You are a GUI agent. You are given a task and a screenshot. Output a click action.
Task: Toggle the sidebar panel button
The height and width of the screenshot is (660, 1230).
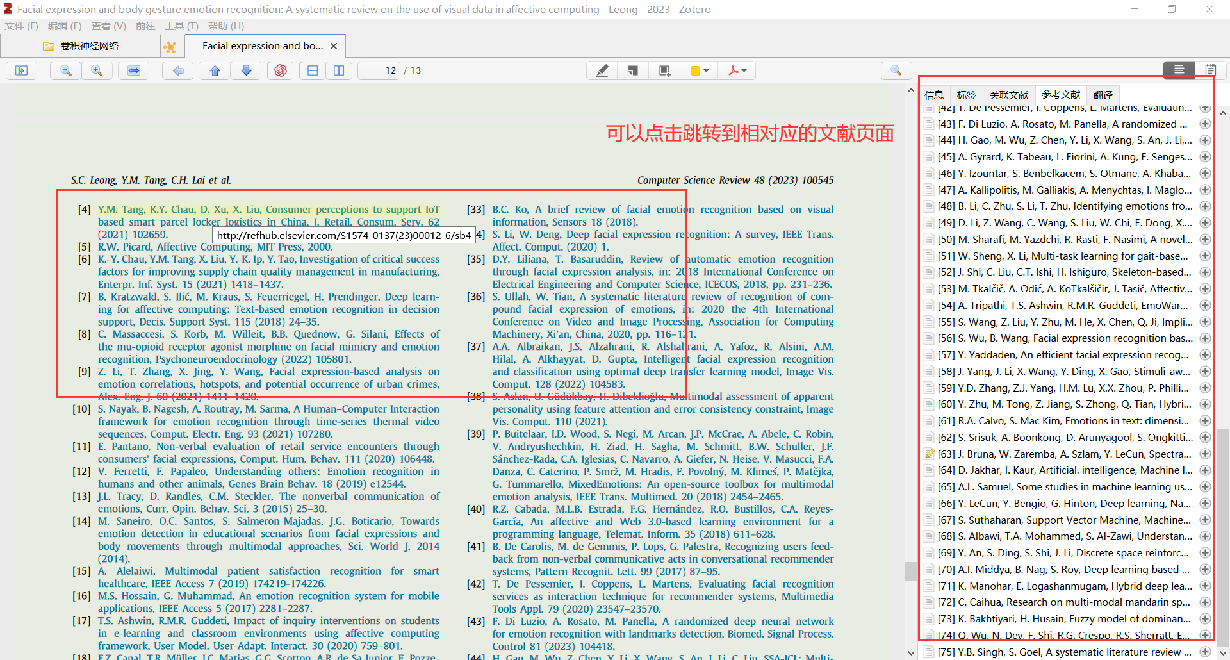click(22, 70)
